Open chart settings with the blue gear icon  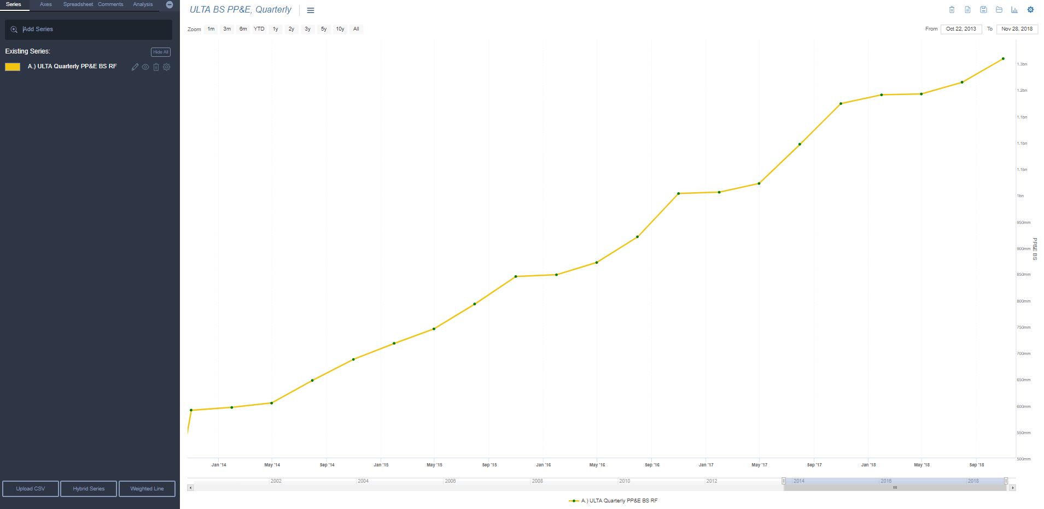click(x=1030, y=10)
